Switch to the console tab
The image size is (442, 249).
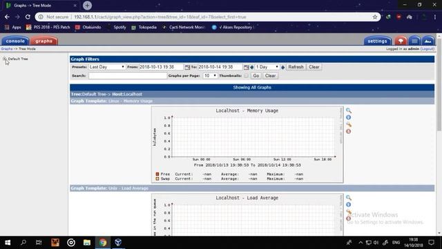point(15,41)
